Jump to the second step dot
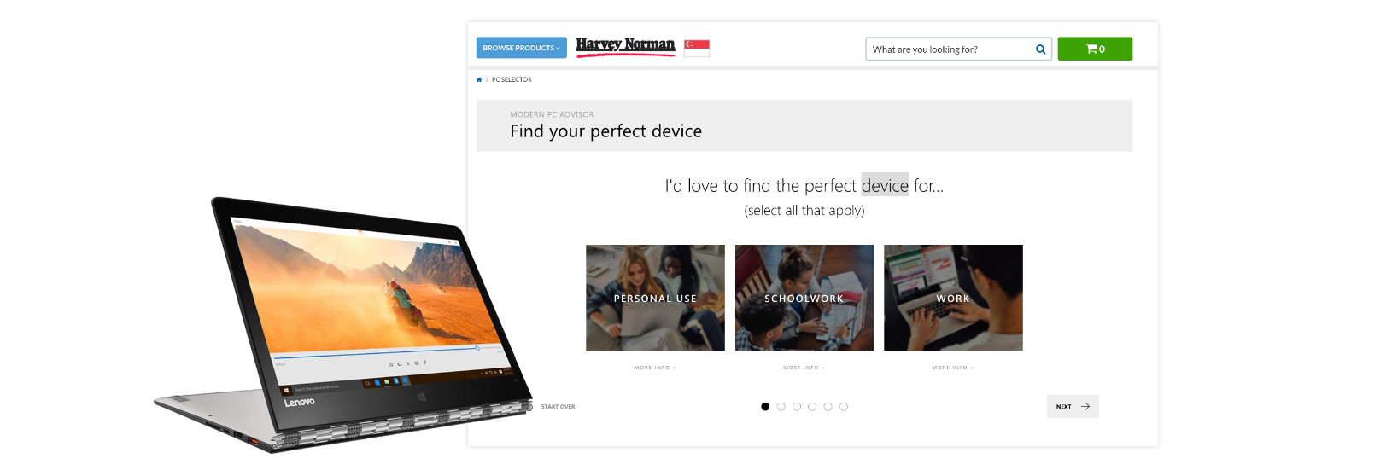The width and height of the screenshot is (1392, 470). (x=781, y=407)
